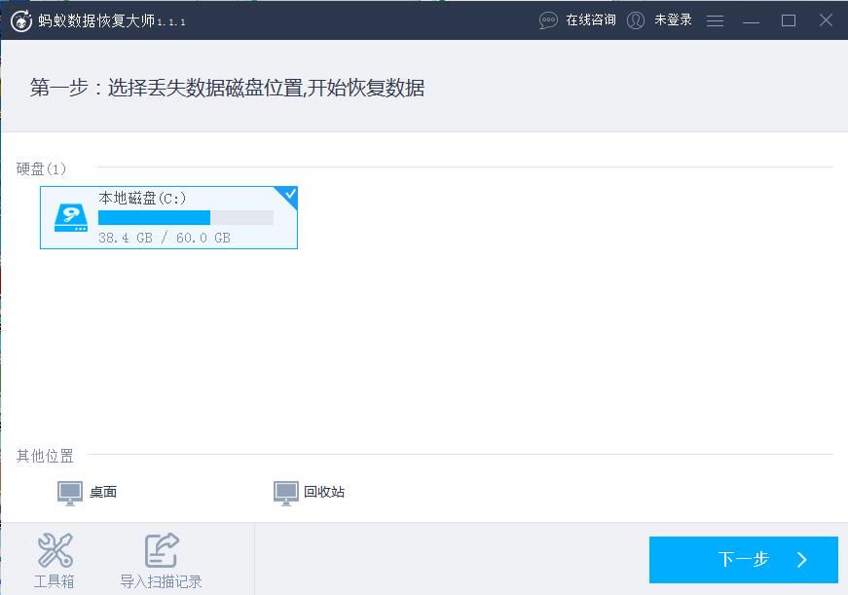Click the import scan record icon
Image resolution: width=848 pixels, height=595 pixels.
click(x=162, y=550)
